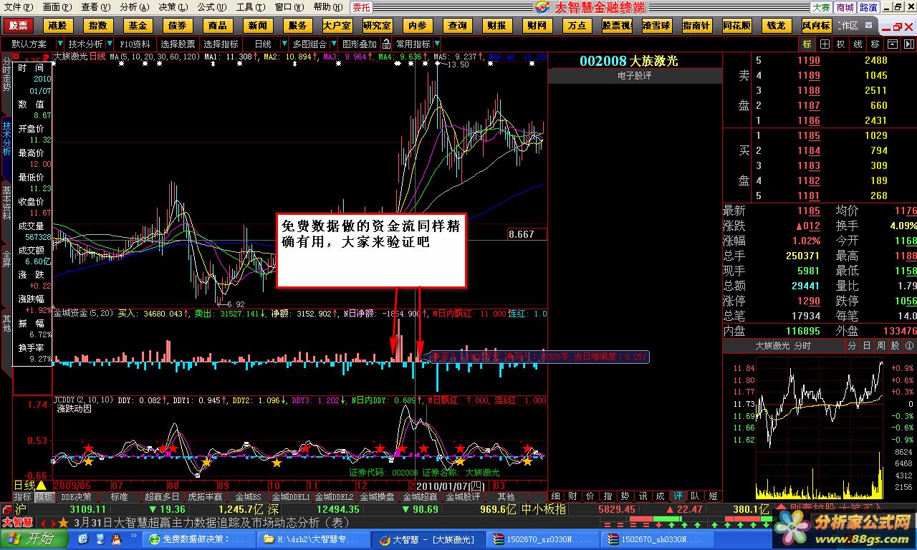Click the 股票 toolbar button
The image size is (917, 550).
tap(18, 25)
